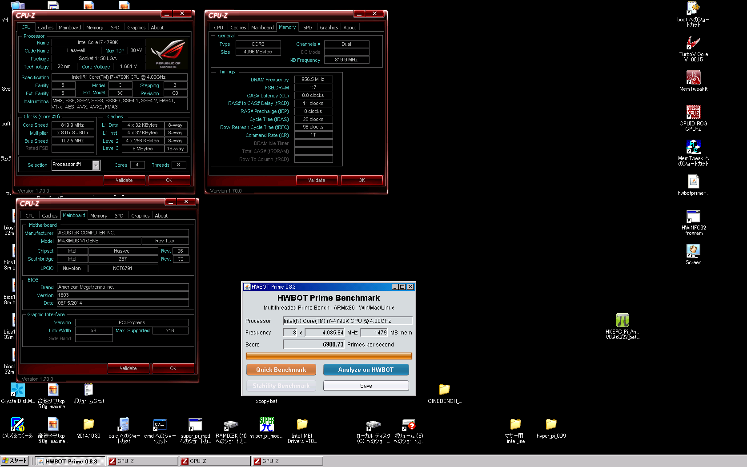Open the CrystalDiskMark desktop icon

click(17, 390)
